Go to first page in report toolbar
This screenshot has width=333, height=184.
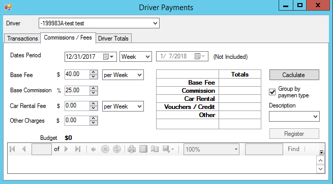12,149
